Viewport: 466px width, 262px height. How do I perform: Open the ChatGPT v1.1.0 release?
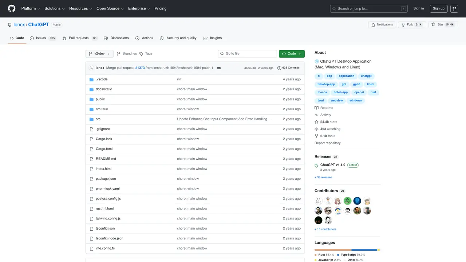point(333,165)
